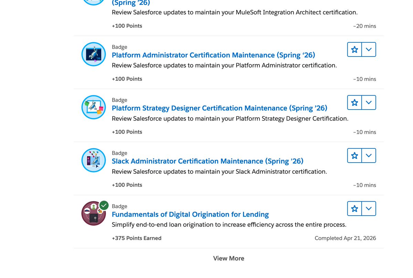
Task: Favorite Platform Administrator Certification Maintenance with star
Action: point(354,50)
